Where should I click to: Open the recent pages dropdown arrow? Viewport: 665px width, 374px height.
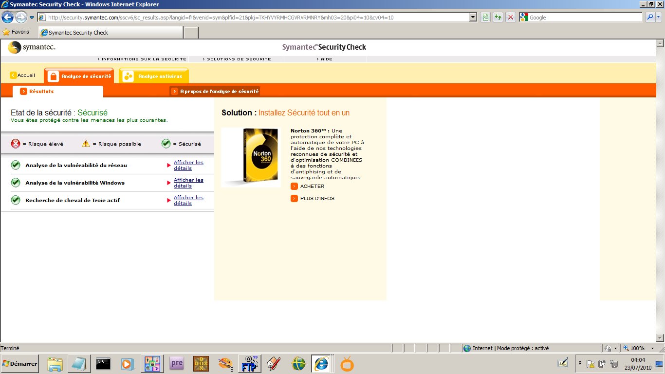[x=32, y=17]
